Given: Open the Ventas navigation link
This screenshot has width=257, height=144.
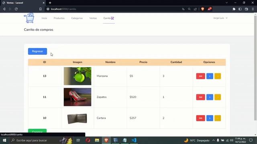Looking at the screenshot, I should 93,18.
